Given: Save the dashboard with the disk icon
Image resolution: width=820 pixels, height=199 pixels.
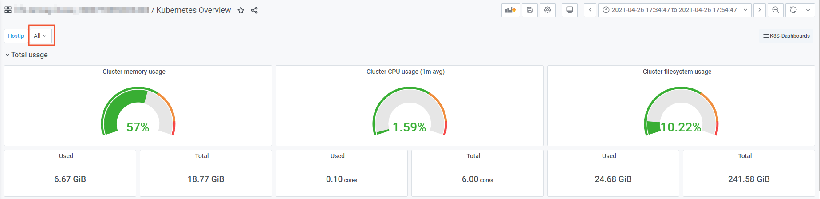Looking at the screenshot, I should click(x=530, y=10).
